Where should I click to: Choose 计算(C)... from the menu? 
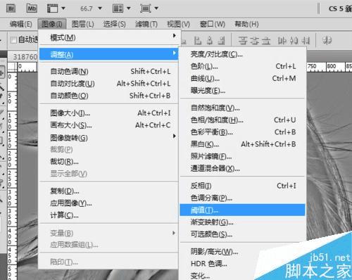[x=108, y=215]
